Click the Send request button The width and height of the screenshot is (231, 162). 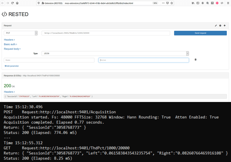(200, 33)
